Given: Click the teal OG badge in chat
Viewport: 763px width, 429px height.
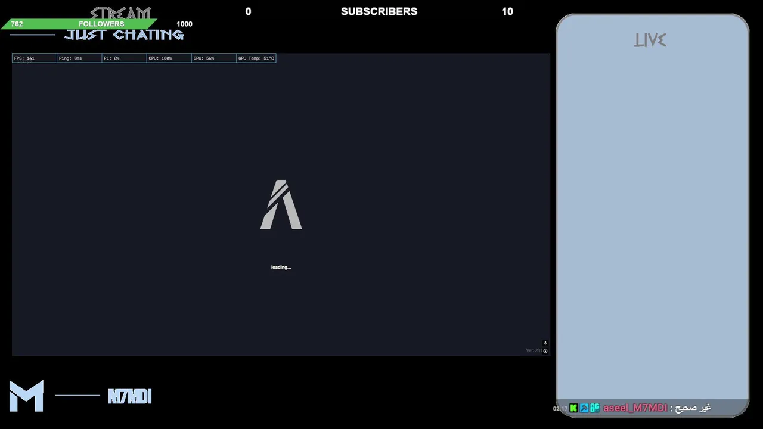Looking at the screenshot, I should click(595, 408).
